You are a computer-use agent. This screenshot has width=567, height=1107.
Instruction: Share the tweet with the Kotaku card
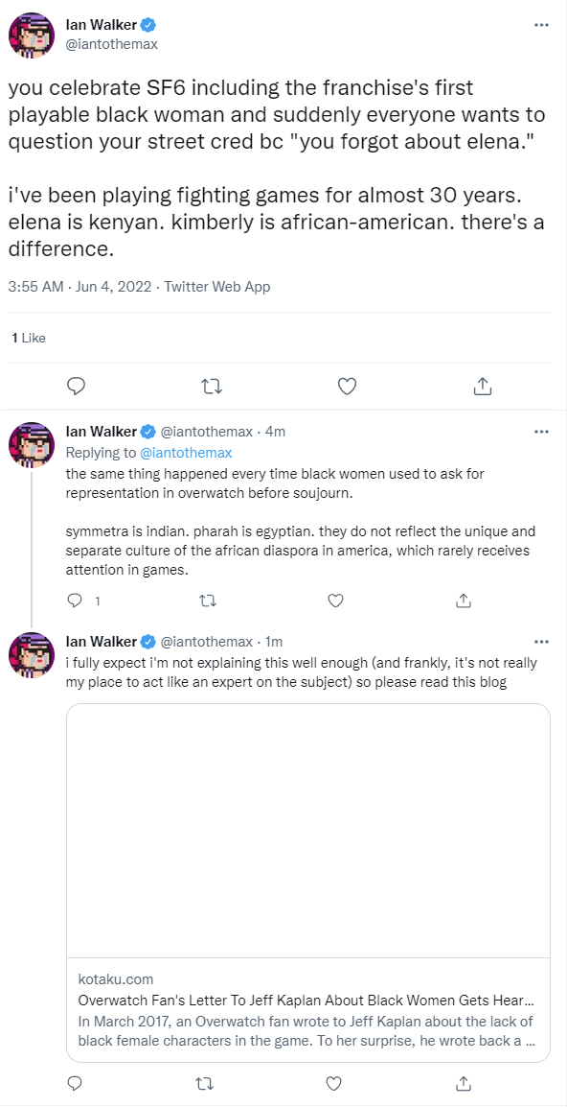click(x=464, y=1083)
